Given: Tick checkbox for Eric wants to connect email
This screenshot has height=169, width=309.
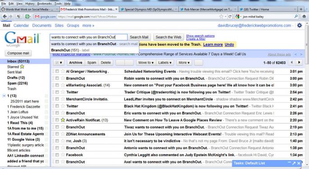Looking at the screenshot, I should tap(57, 113).
